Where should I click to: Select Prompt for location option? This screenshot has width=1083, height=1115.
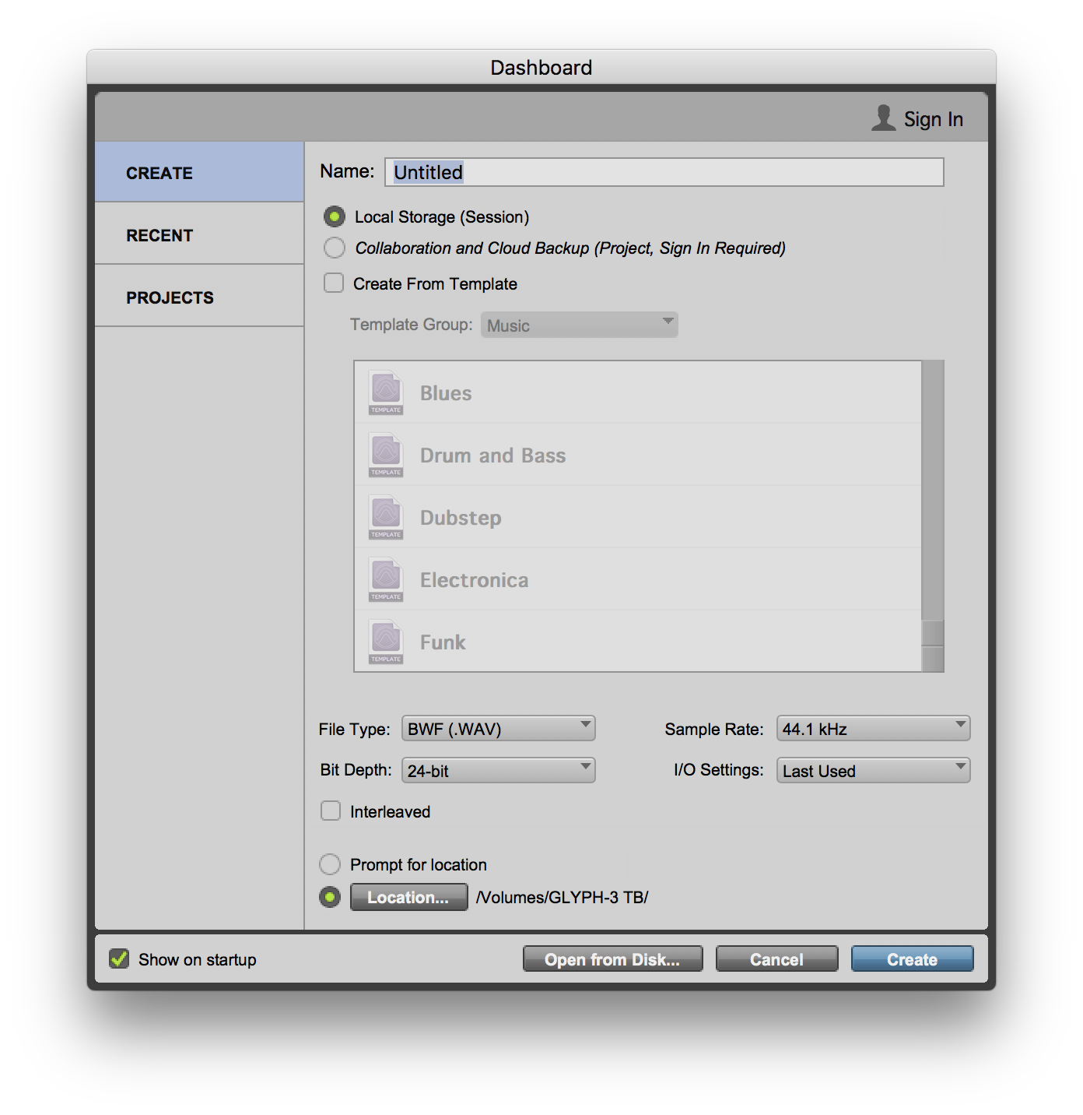point(330,864)
